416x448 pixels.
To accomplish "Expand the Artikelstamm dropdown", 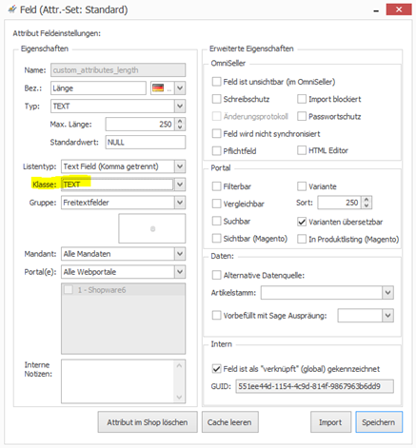I will (387, 292).
